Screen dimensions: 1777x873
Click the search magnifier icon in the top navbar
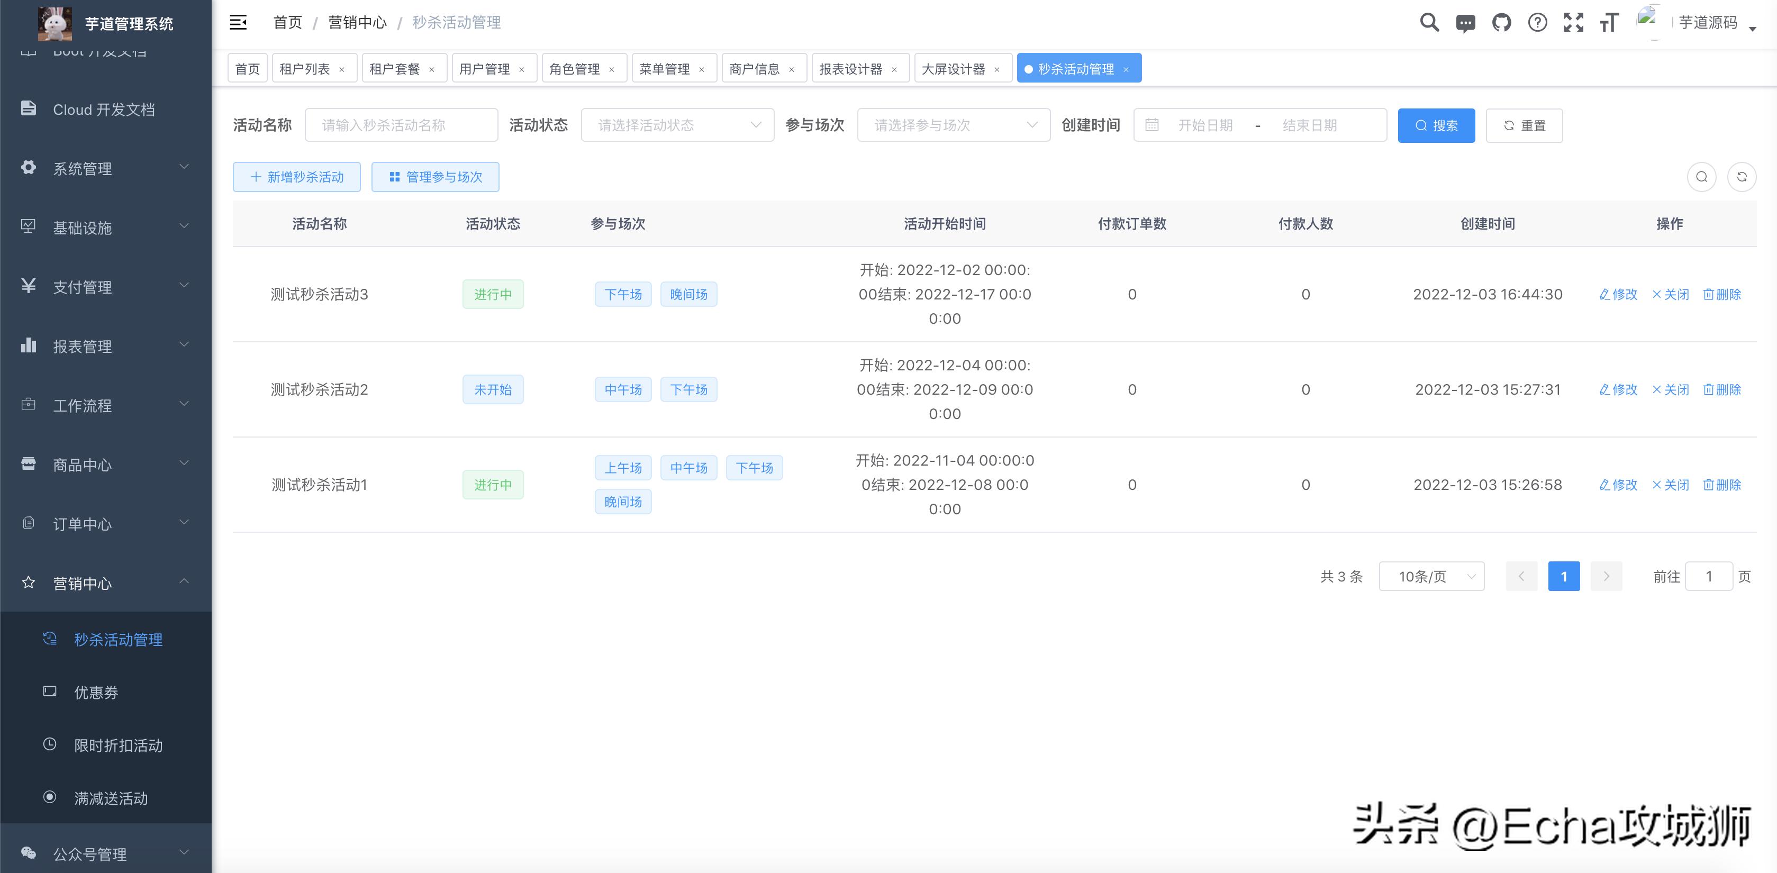1429,22
